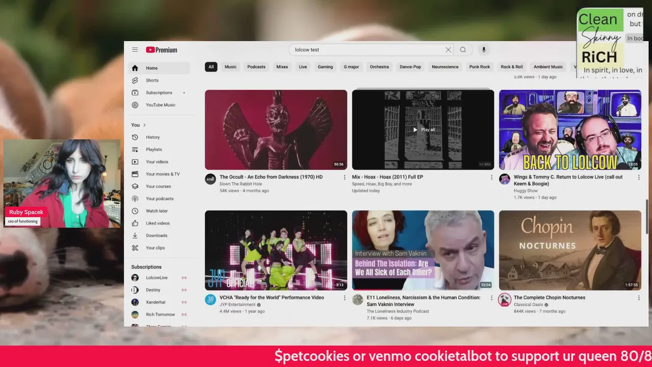
Task: Click the YouTube Premium logo
Action: (161, 50)
